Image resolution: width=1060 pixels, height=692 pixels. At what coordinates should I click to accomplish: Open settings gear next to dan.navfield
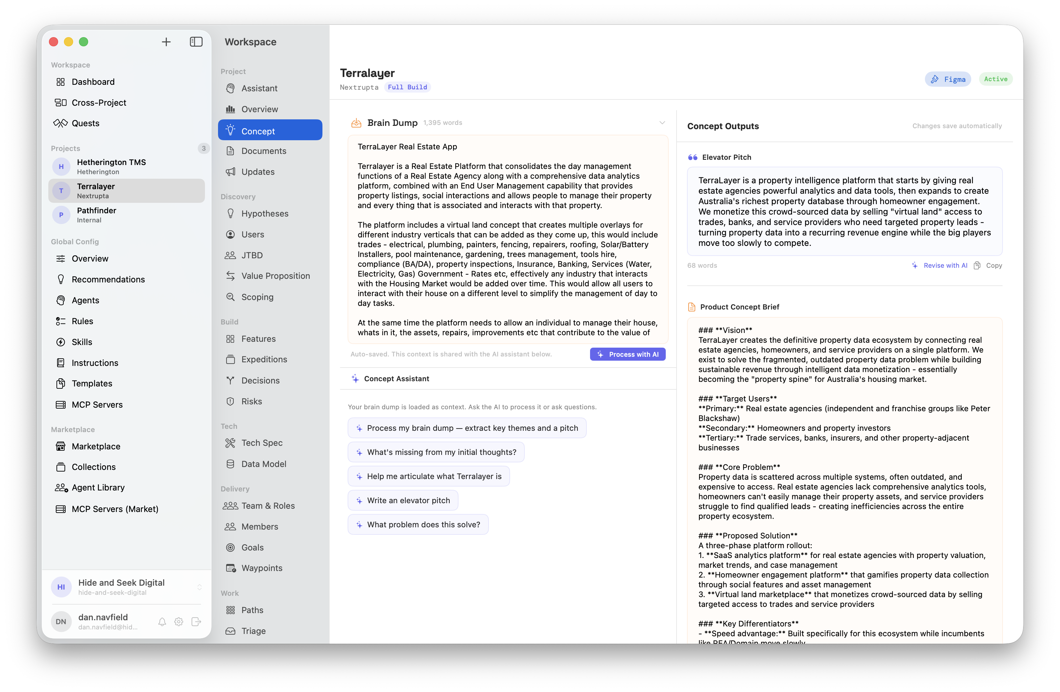179,622
